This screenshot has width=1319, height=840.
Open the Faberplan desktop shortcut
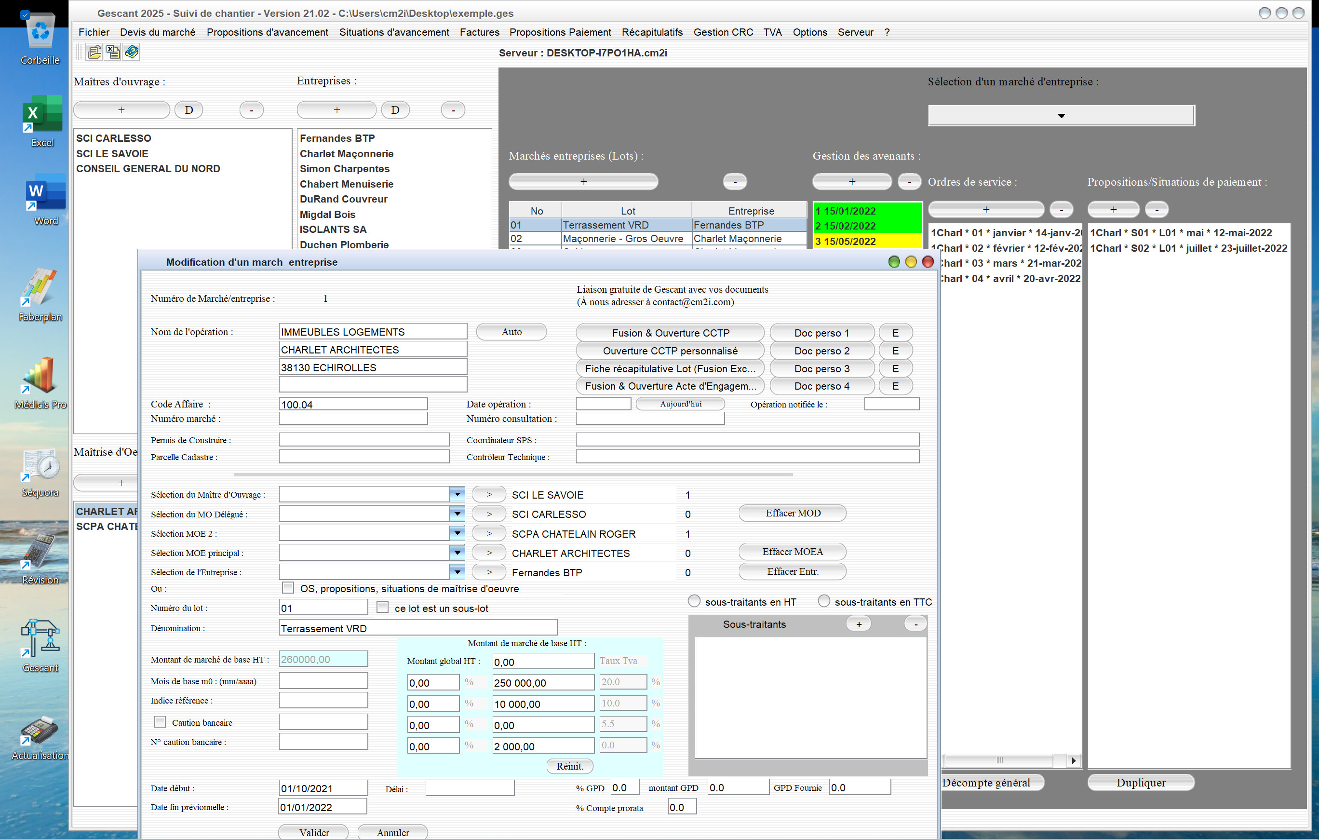40,295
